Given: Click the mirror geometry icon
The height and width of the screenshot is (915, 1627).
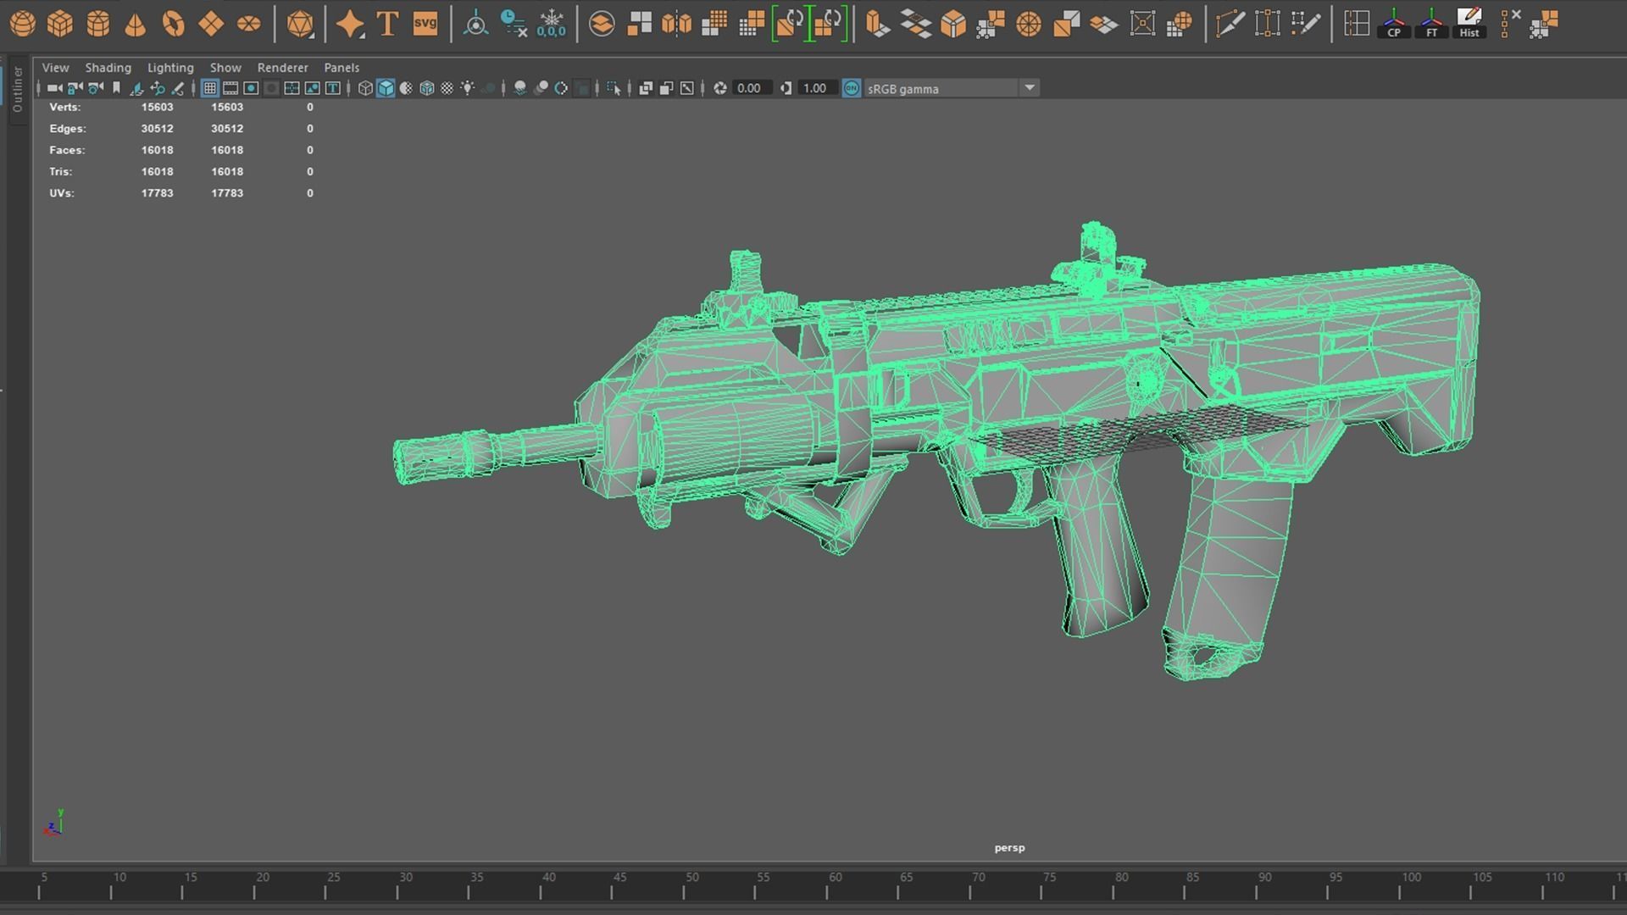Looking at the screenshot, I should pyautogui.click(x=677, y=24).
